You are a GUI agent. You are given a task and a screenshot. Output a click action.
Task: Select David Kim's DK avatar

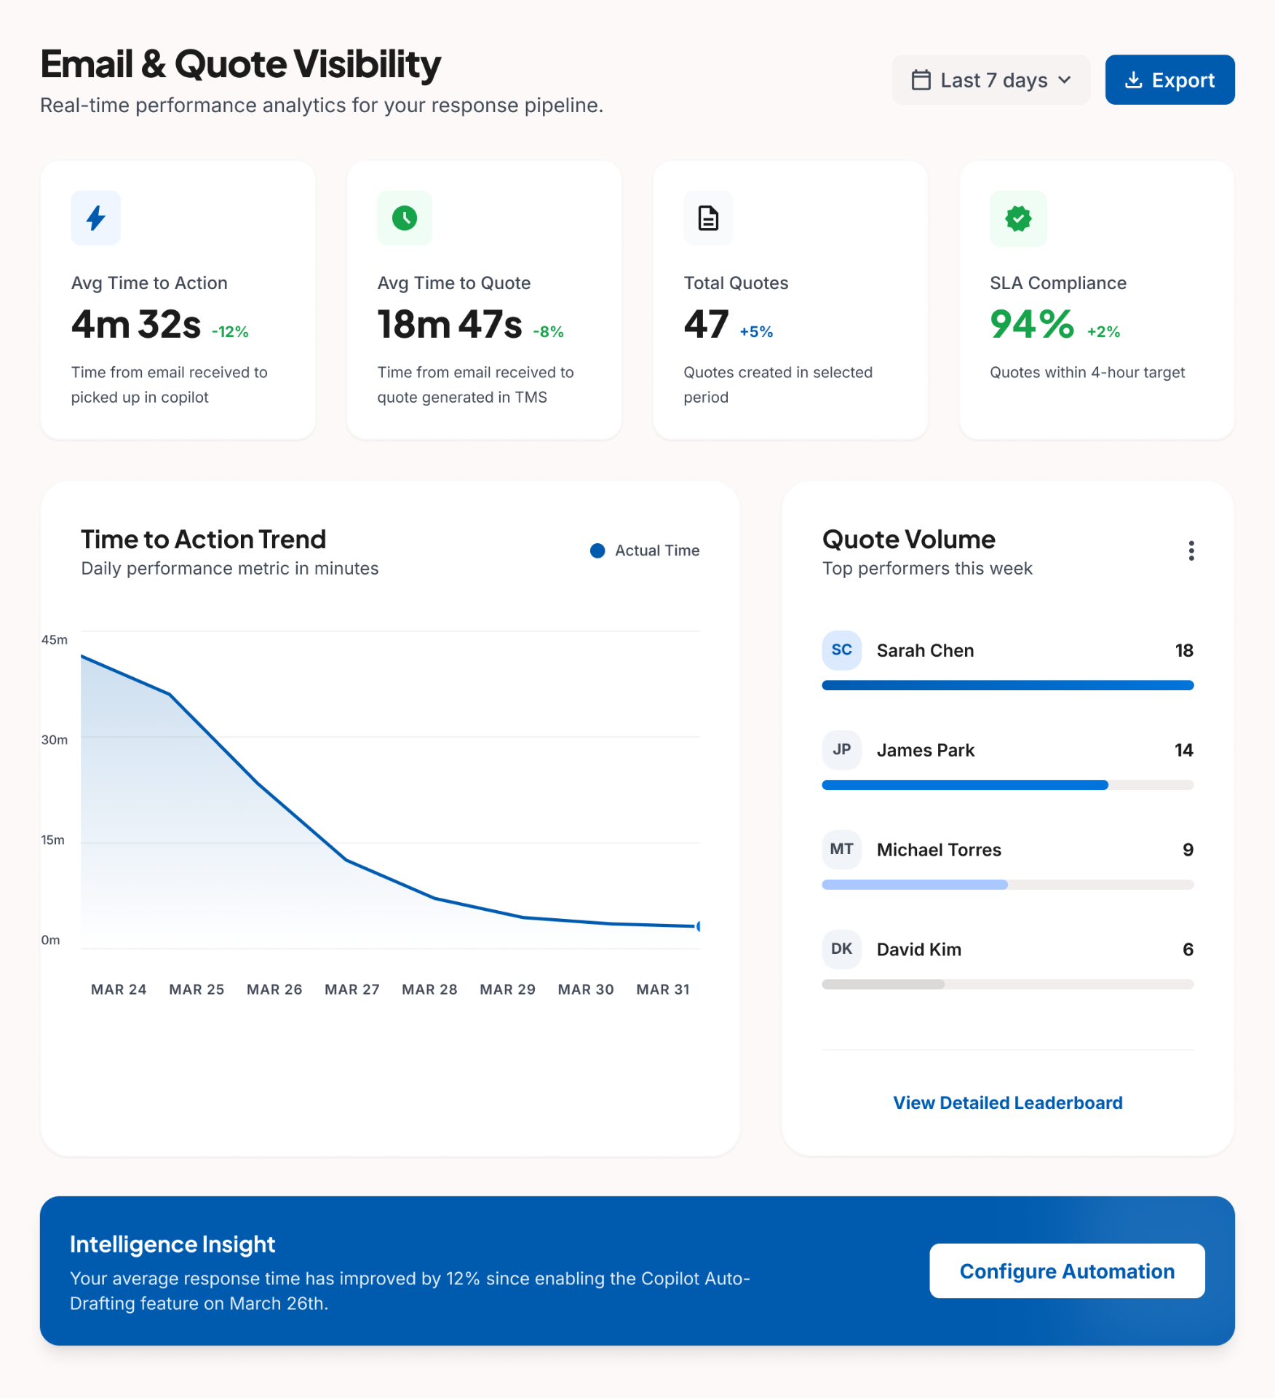pos(841,949)
